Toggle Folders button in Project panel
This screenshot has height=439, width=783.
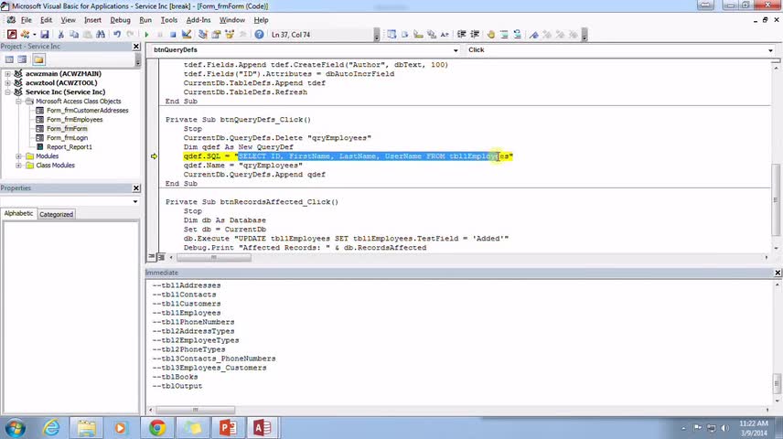(x=38, y=59)
